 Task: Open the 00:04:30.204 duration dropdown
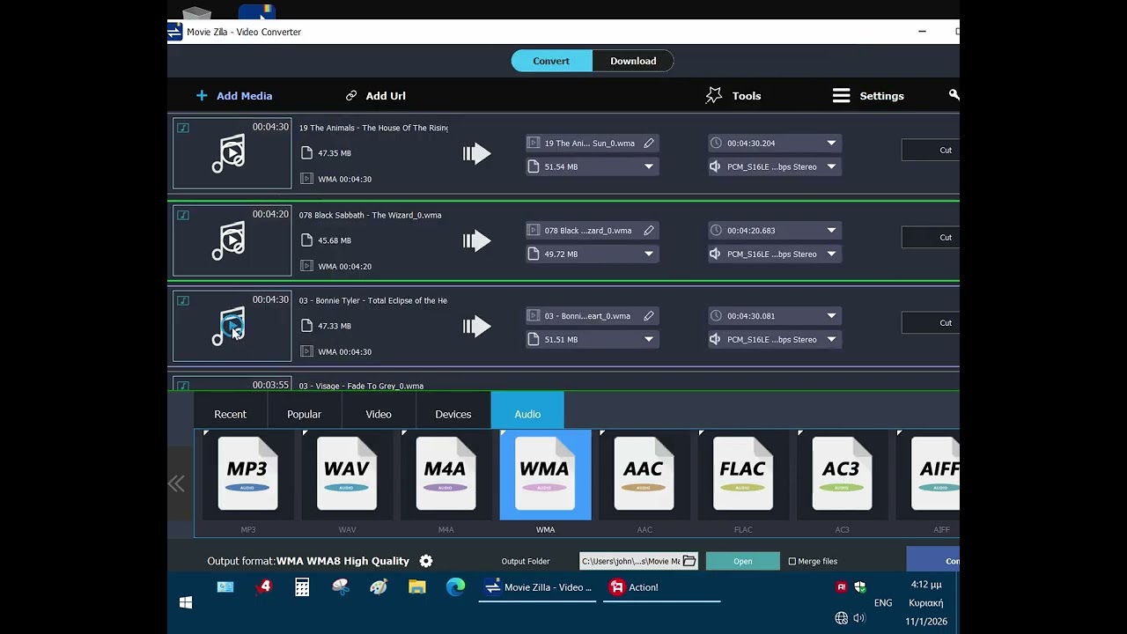click(831, 143)
